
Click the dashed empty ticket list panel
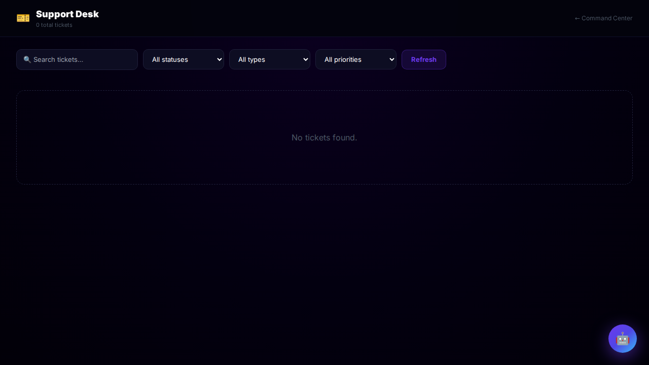[152, 162]
